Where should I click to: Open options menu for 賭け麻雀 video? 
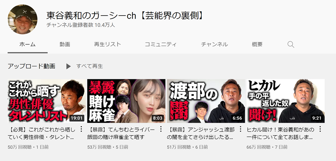(161, 129)
